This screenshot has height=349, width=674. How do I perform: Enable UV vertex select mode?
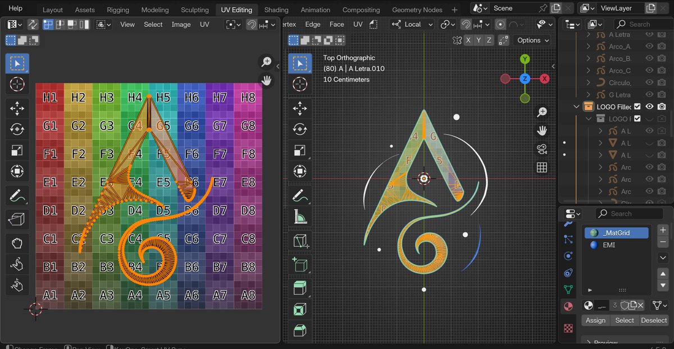(48, 24)
